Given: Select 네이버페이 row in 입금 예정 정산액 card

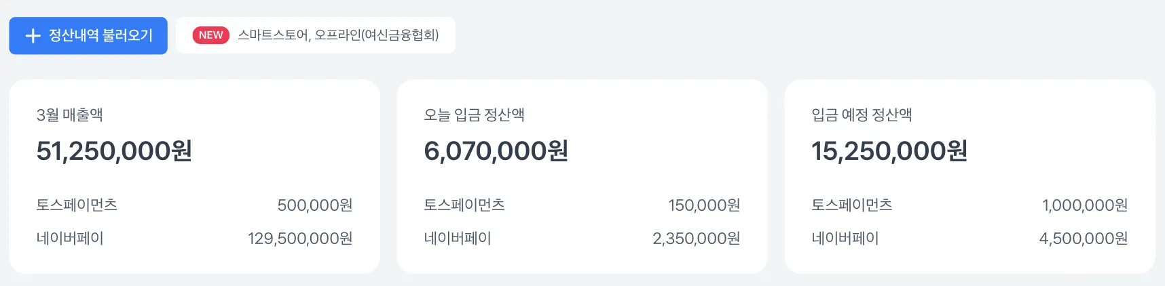Looking at the screenshot, I should coord(845,239).
